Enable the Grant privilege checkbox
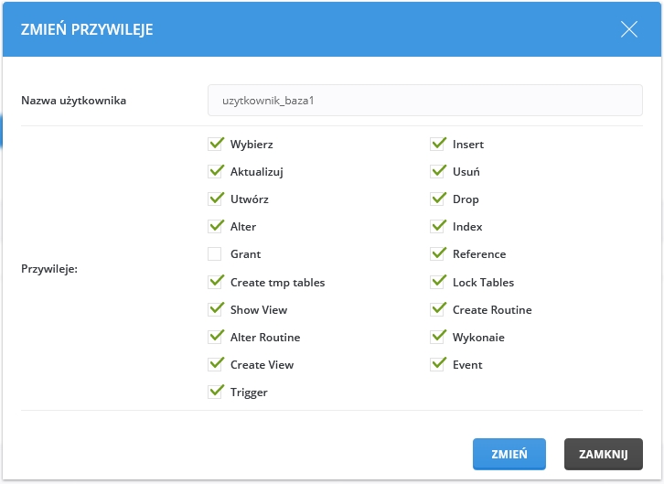Image resolution: width=664 pixels, height=484 pixels. point(215,254)
